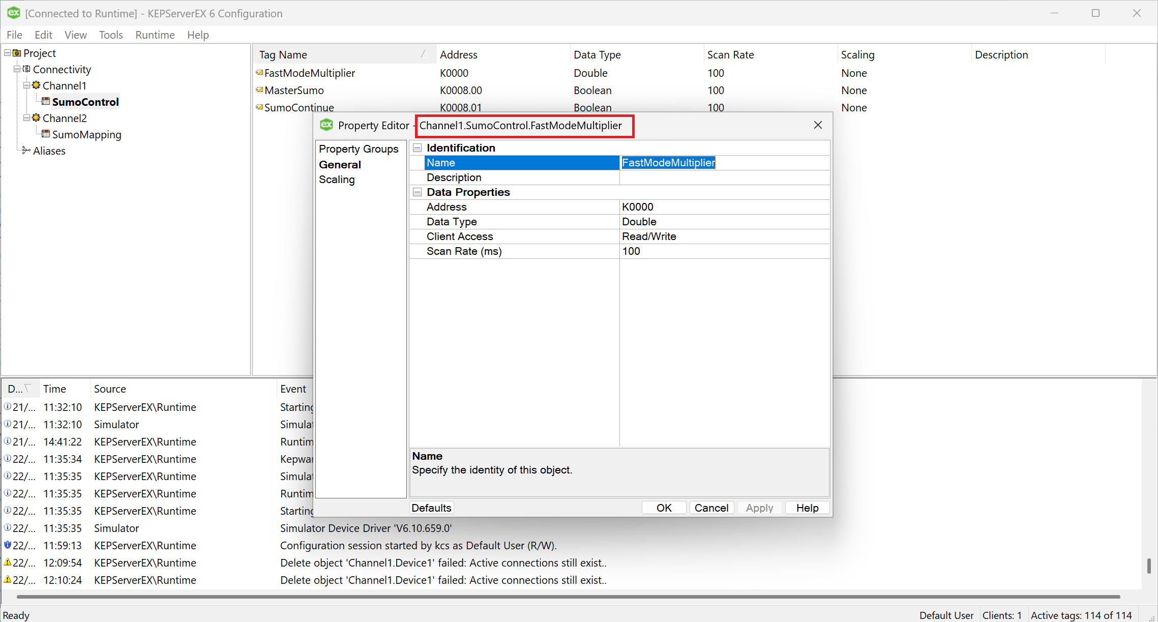Image resolution: width=1158 pixels, height=622 pixels.
Task: Collapse the Identification property section
Action: pyautogui.click(x=418, y=148)
